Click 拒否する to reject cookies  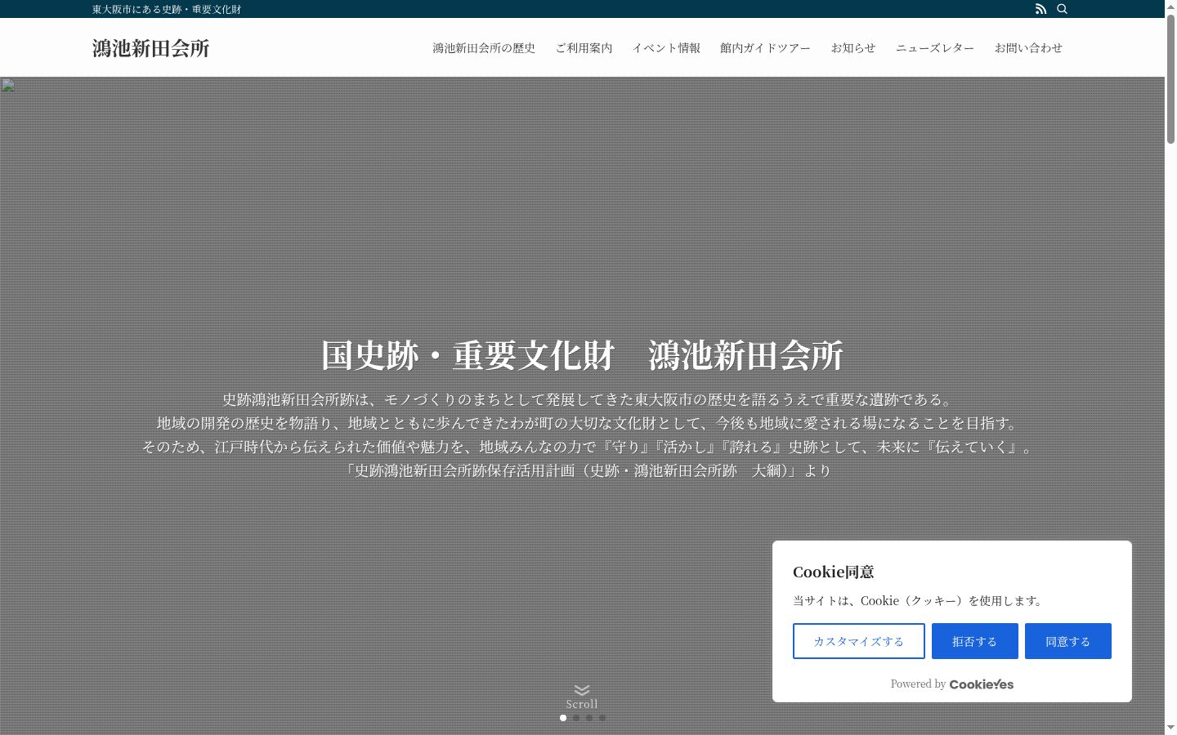coord(975,641)
